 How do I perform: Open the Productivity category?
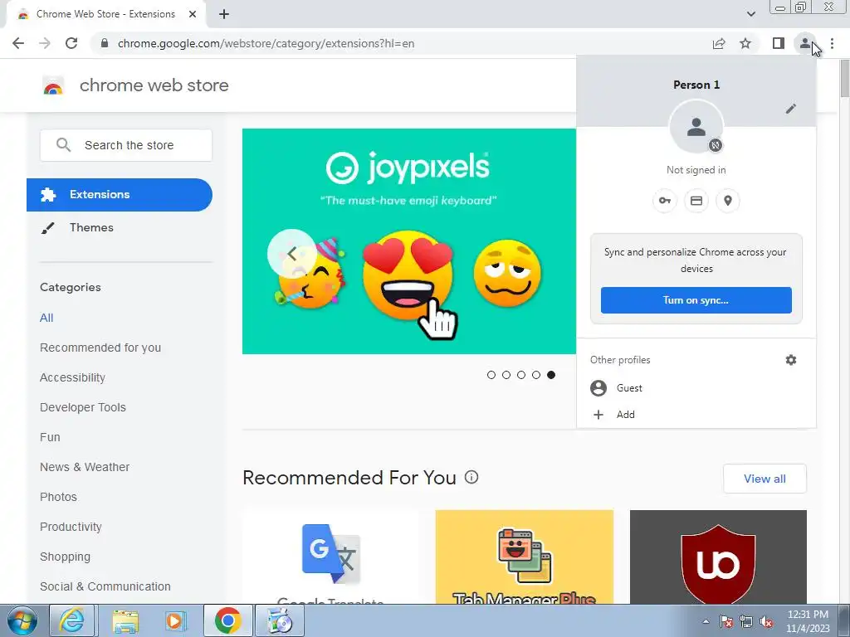tap(71, 527)
